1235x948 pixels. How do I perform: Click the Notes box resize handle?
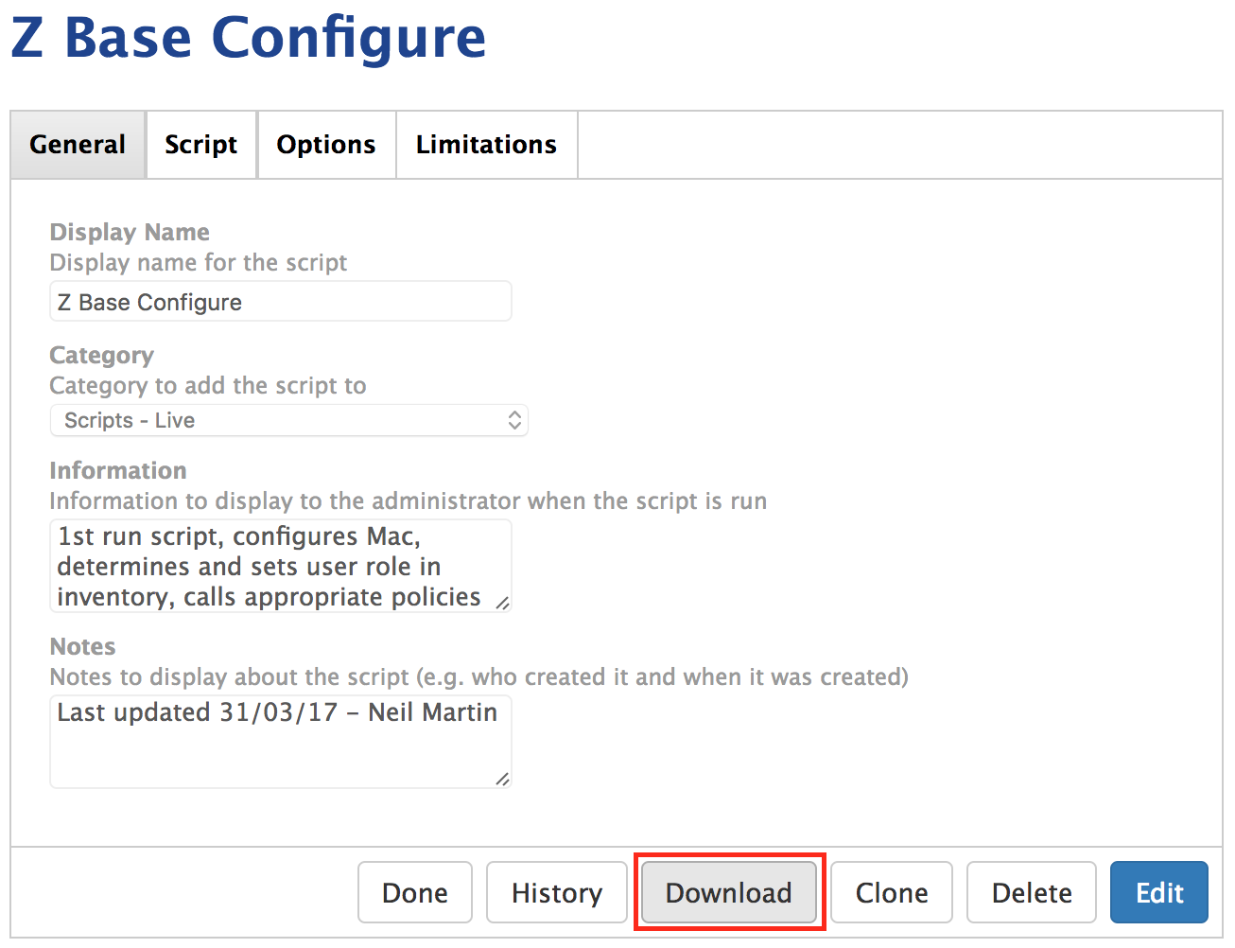(502, 779)
